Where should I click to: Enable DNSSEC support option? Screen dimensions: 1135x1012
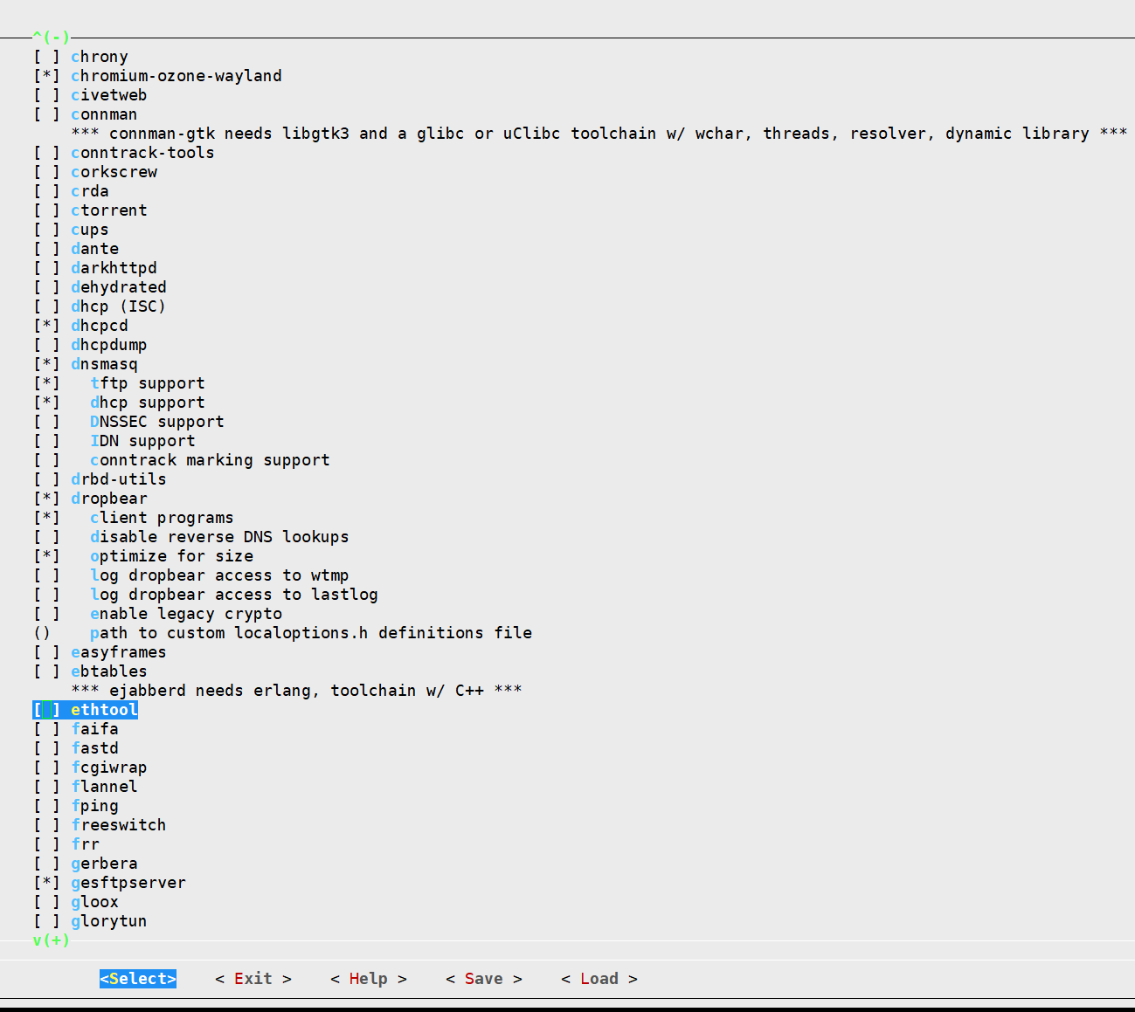click(x=46, y=422)
